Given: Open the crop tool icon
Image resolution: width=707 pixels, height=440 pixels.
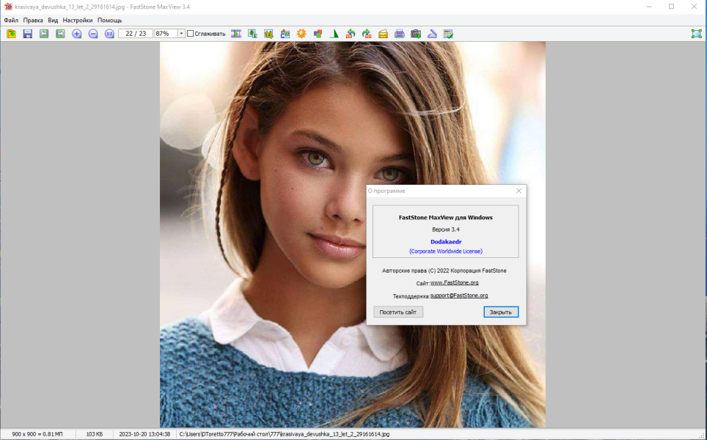Looking at the screenshot, I should pyautogui.click(x=268, y=34).
